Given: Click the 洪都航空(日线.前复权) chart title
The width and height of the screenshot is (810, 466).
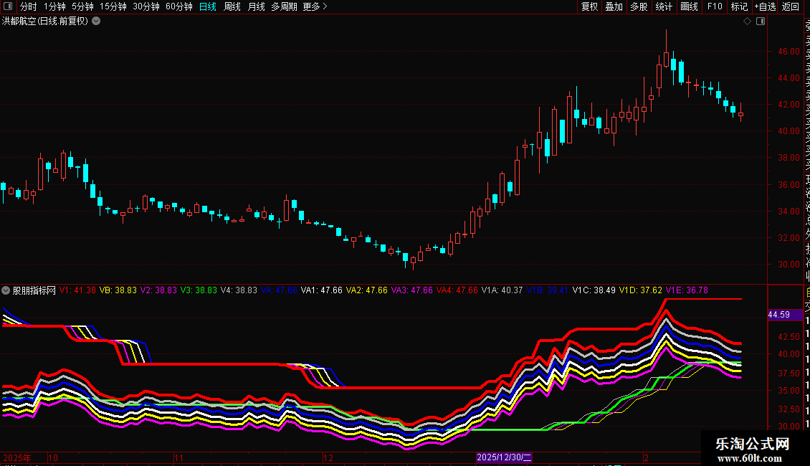Looking at the screenshot, I should point(45,22).
